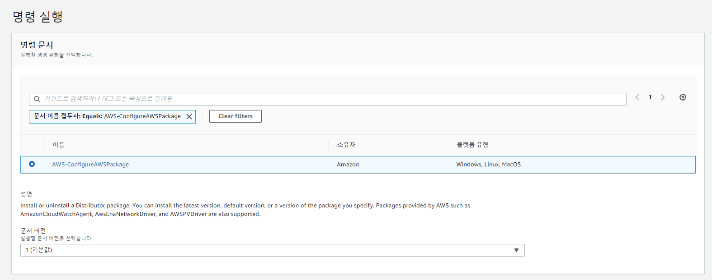
Task: Open the document version dropdown
Action: point(273,250)
